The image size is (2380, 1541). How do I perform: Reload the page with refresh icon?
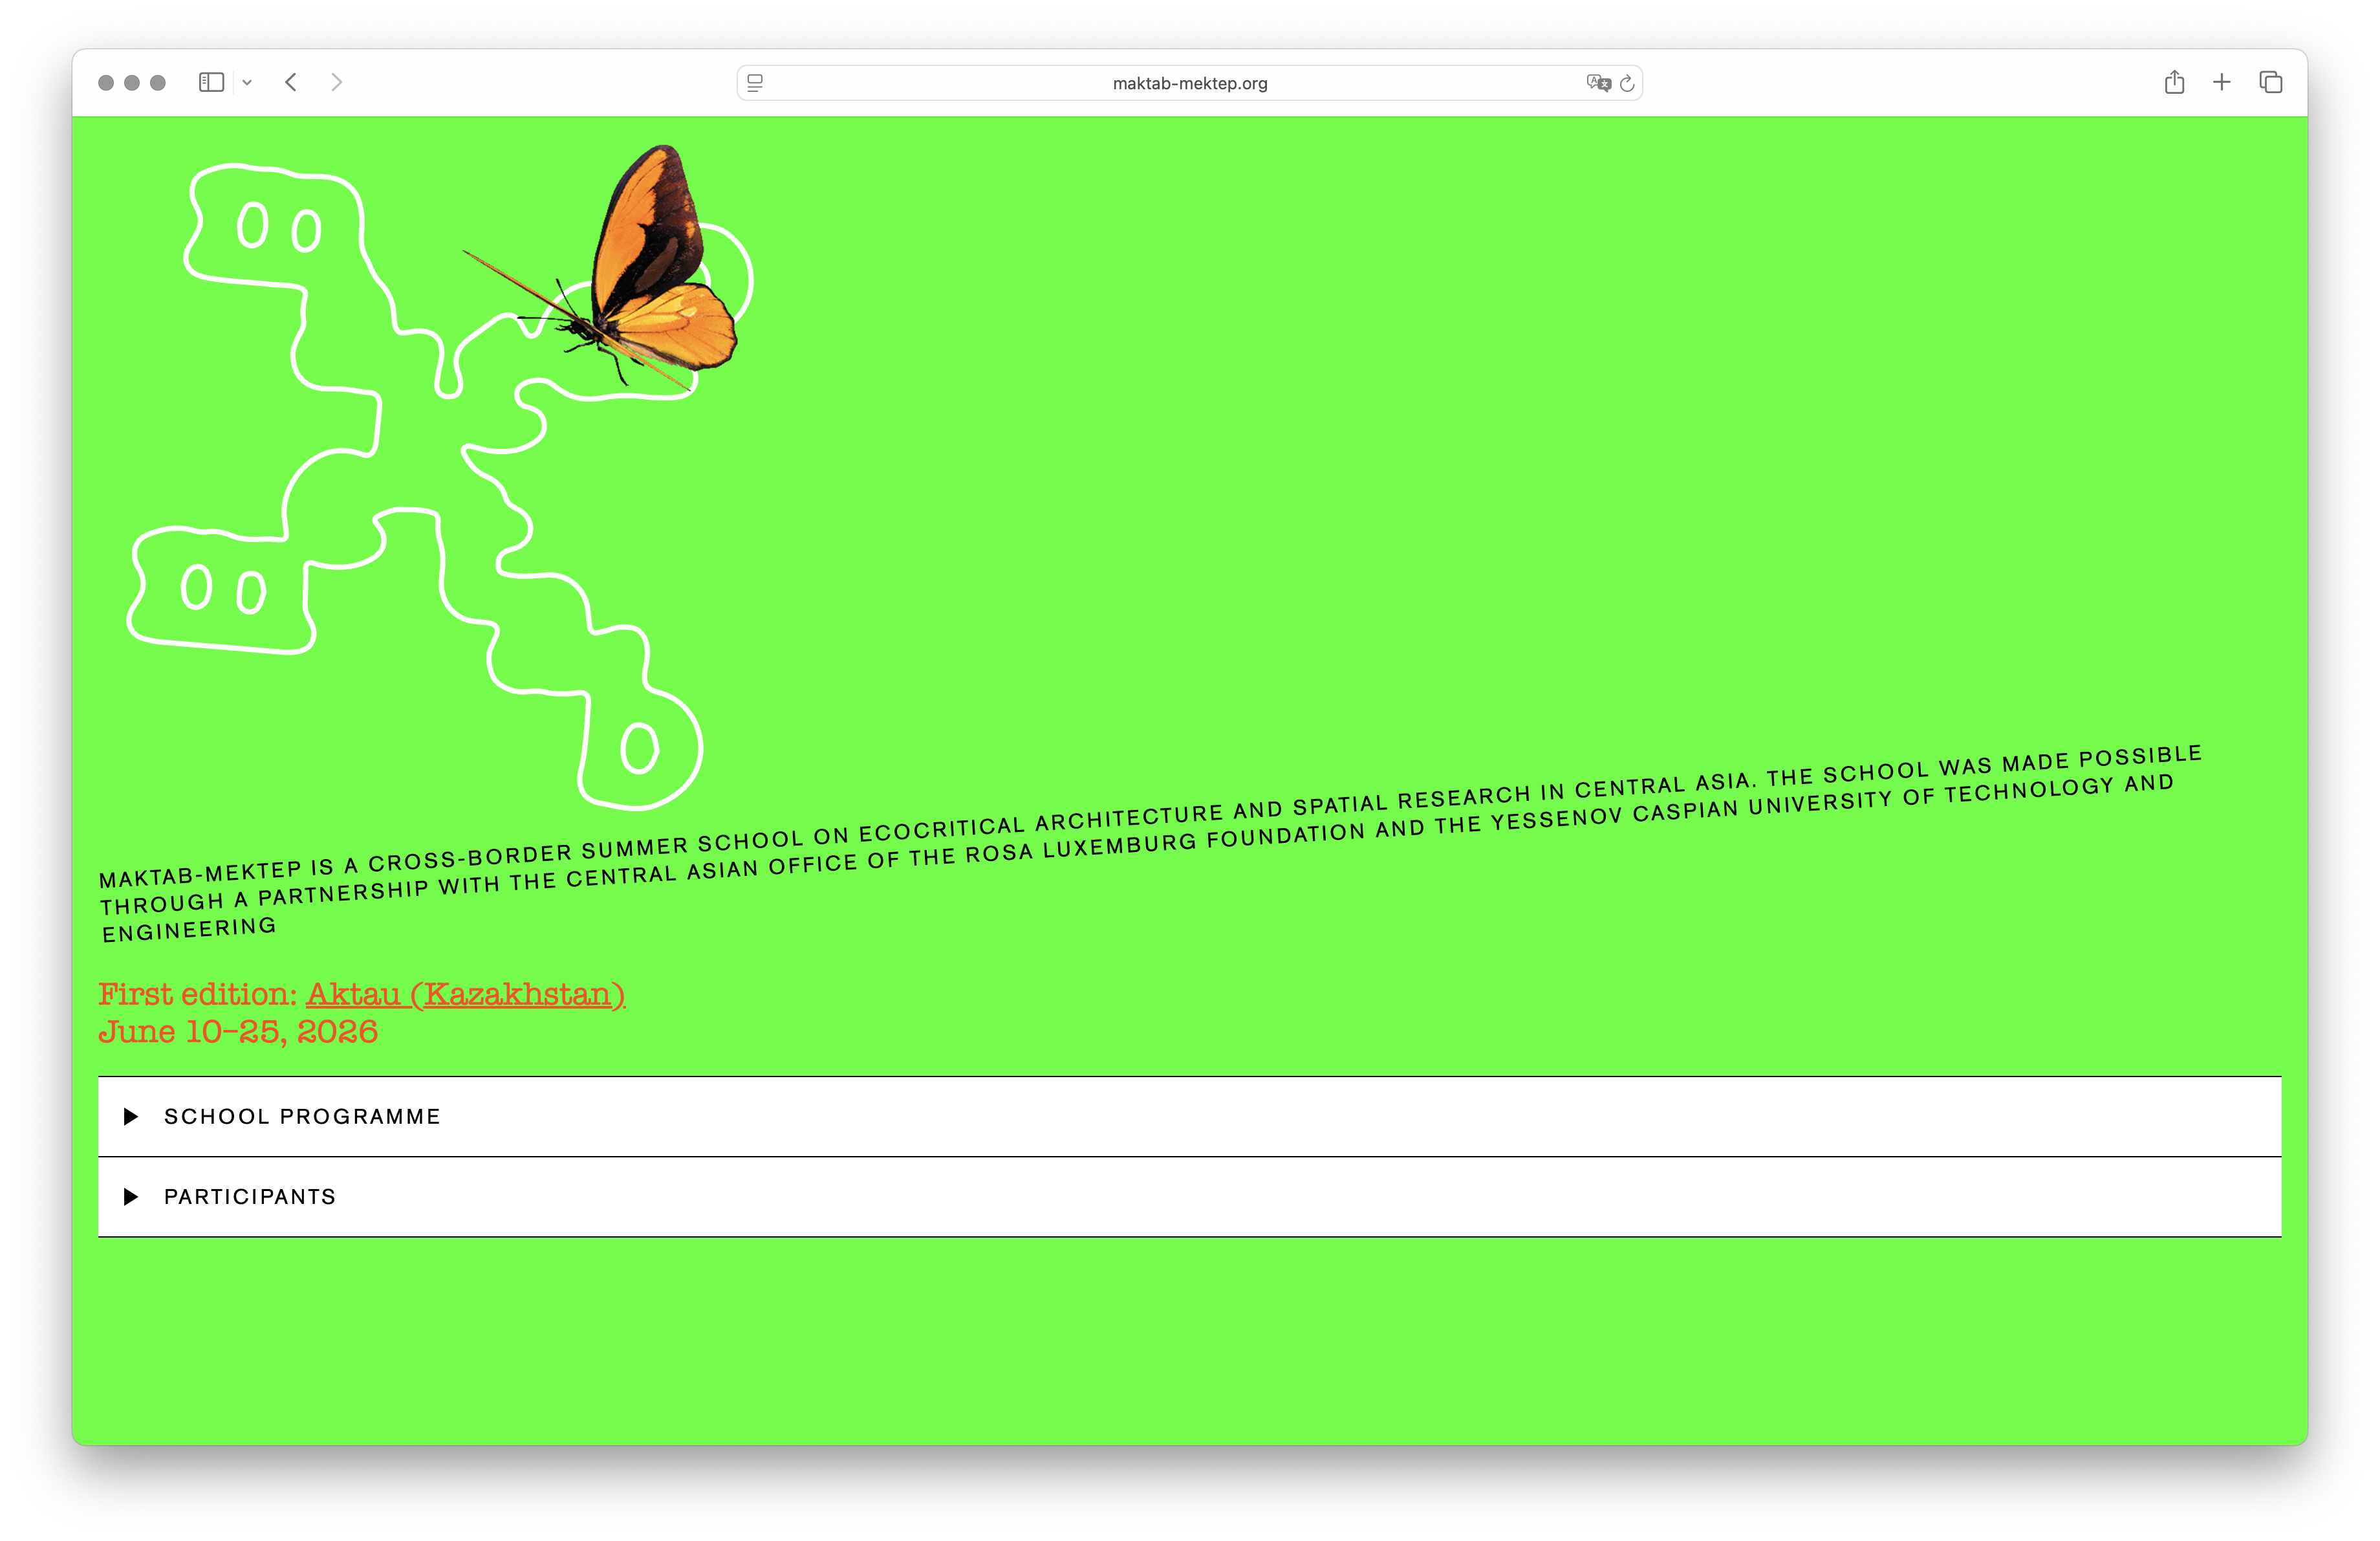pos(1627,83)
